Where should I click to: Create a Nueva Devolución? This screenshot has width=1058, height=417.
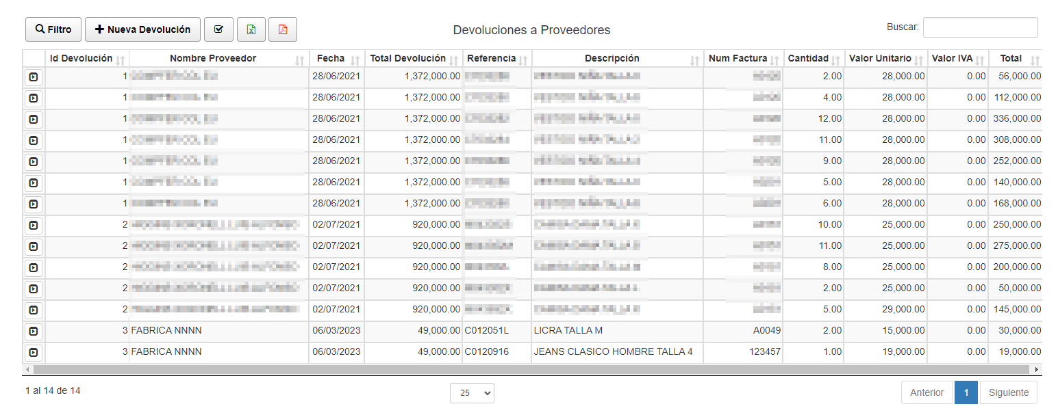pyautogui.click(x=142, y=29)
